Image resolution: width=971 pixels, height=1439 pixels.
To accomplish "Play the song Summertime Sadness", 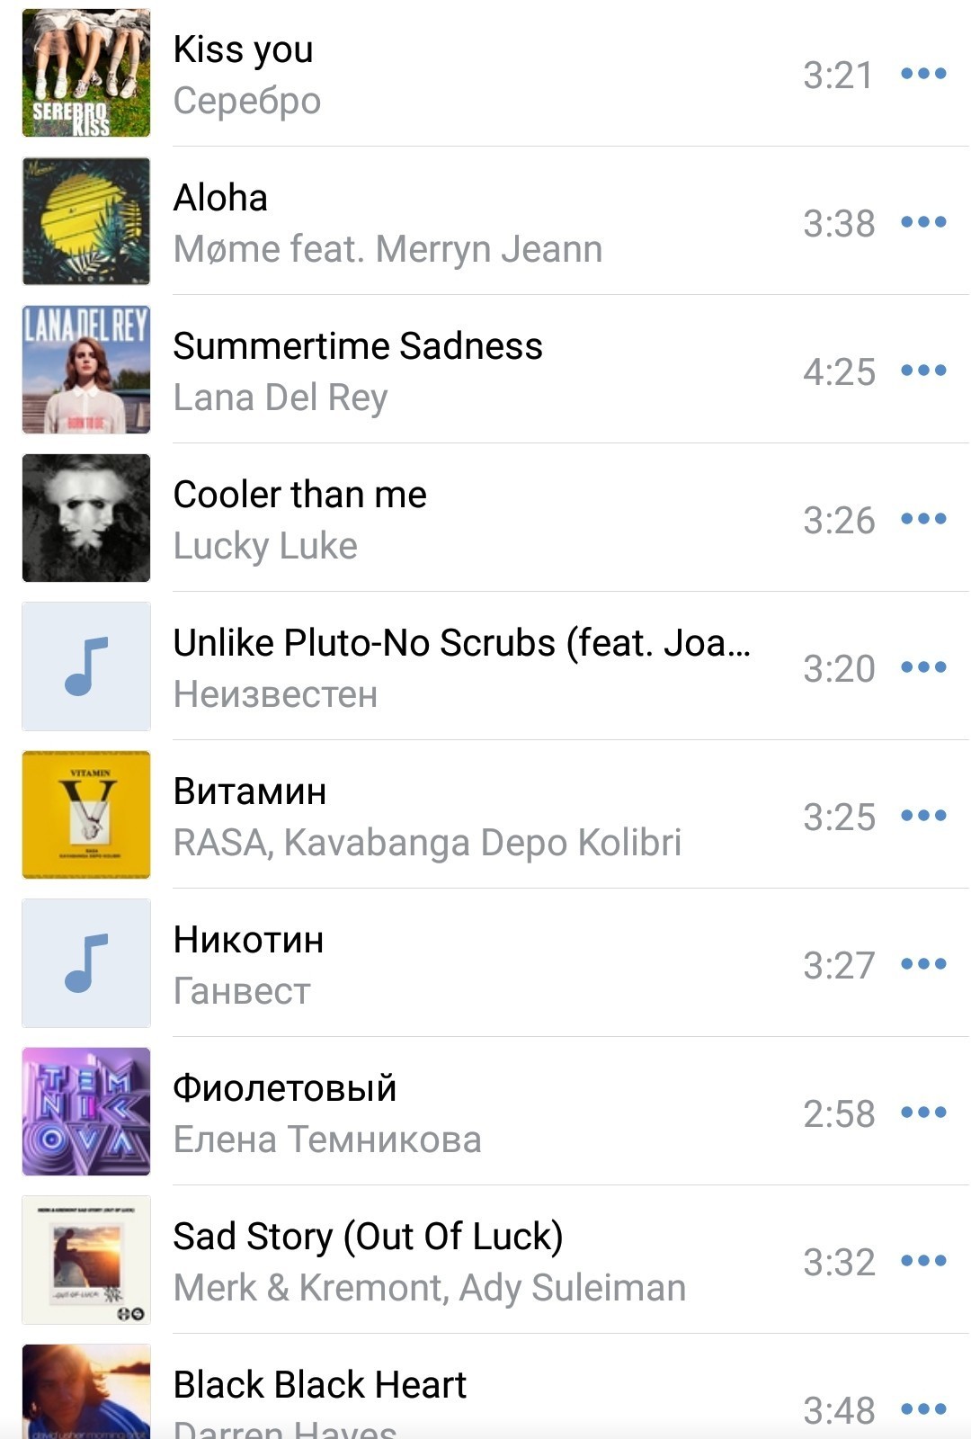I will (358, 346).
